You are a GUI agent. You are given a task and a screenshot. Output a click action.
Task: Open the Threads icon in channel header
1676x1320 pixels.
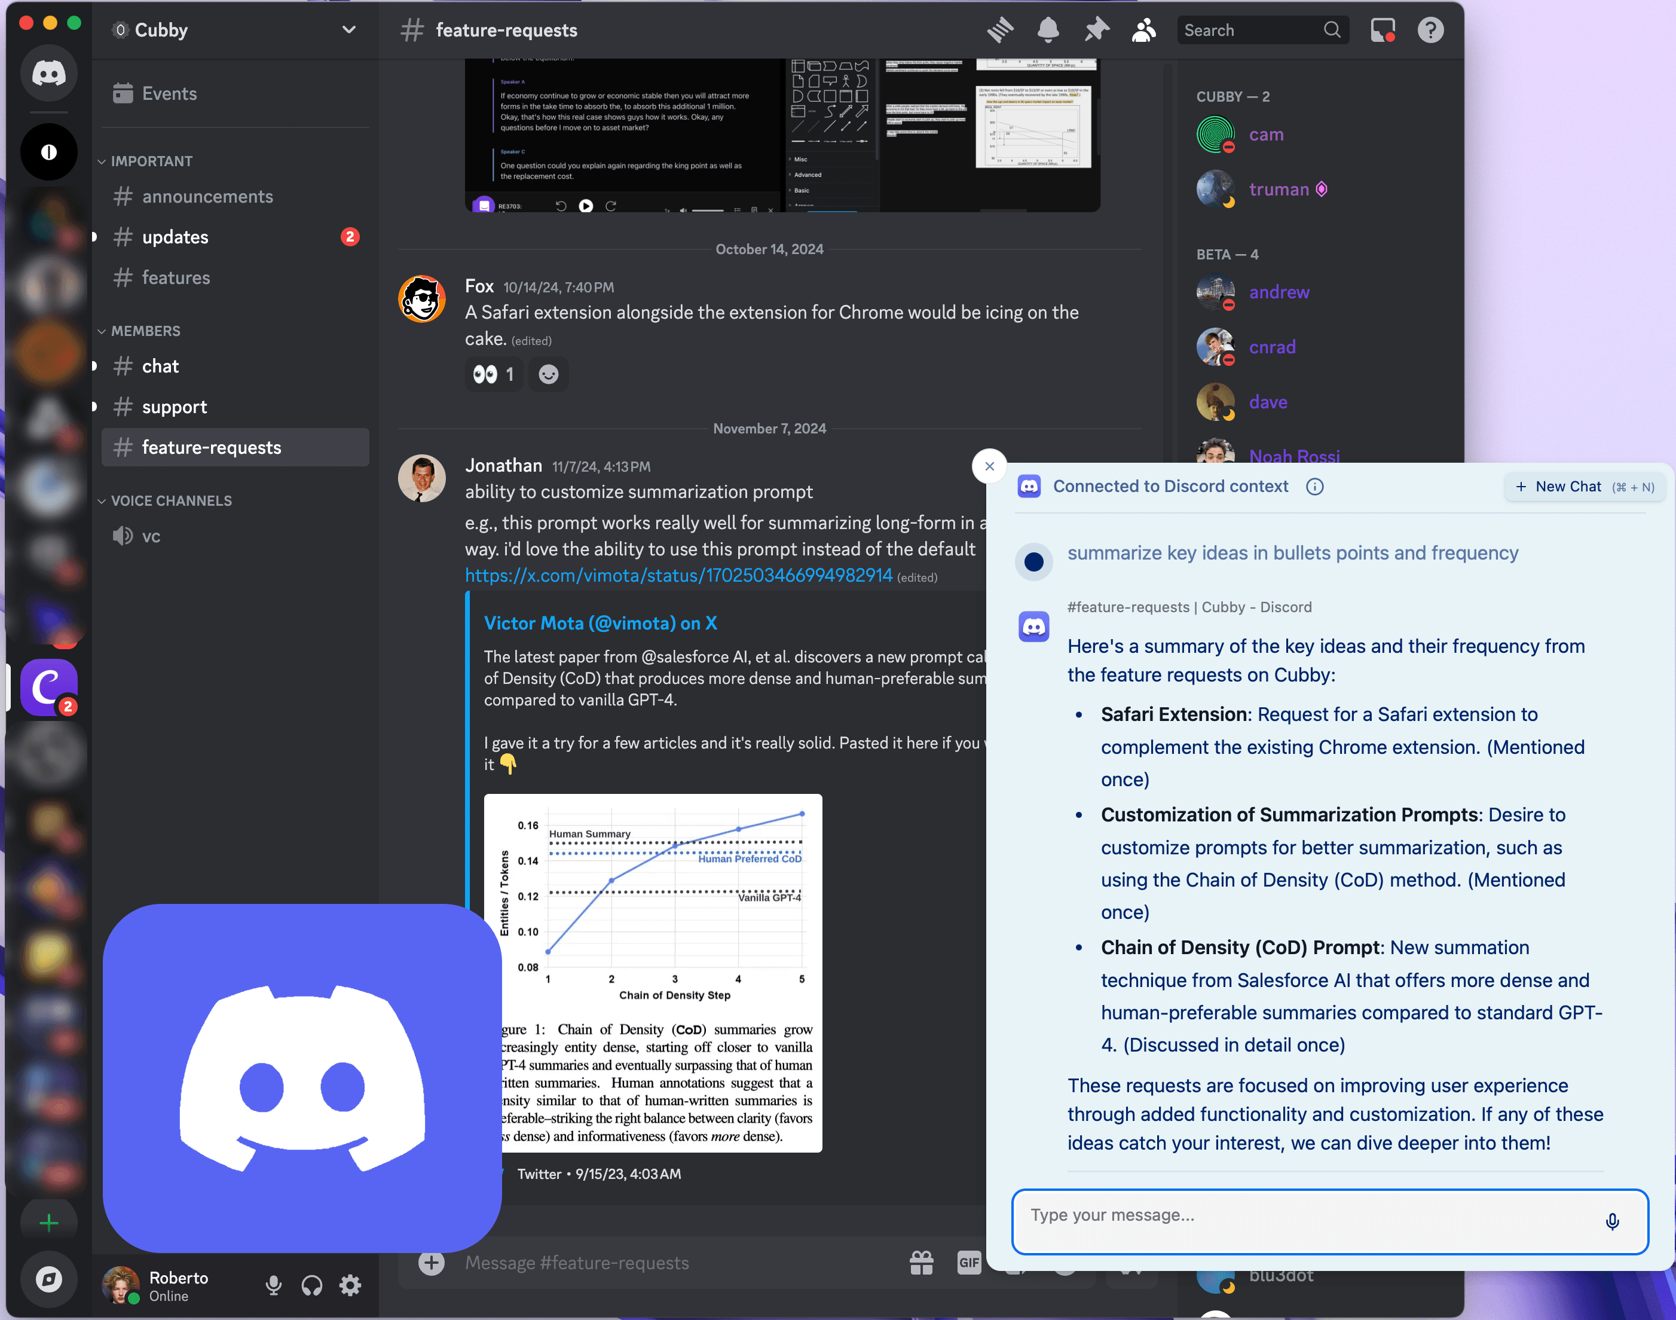point(1000,30)
